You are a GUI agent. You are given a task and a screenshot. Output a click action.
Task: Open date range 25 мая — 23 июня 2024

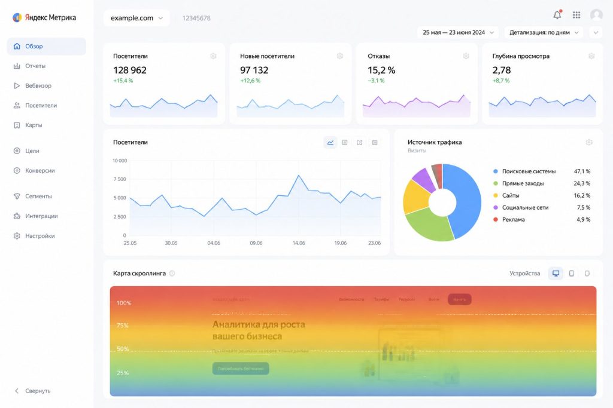click(458, 32)
